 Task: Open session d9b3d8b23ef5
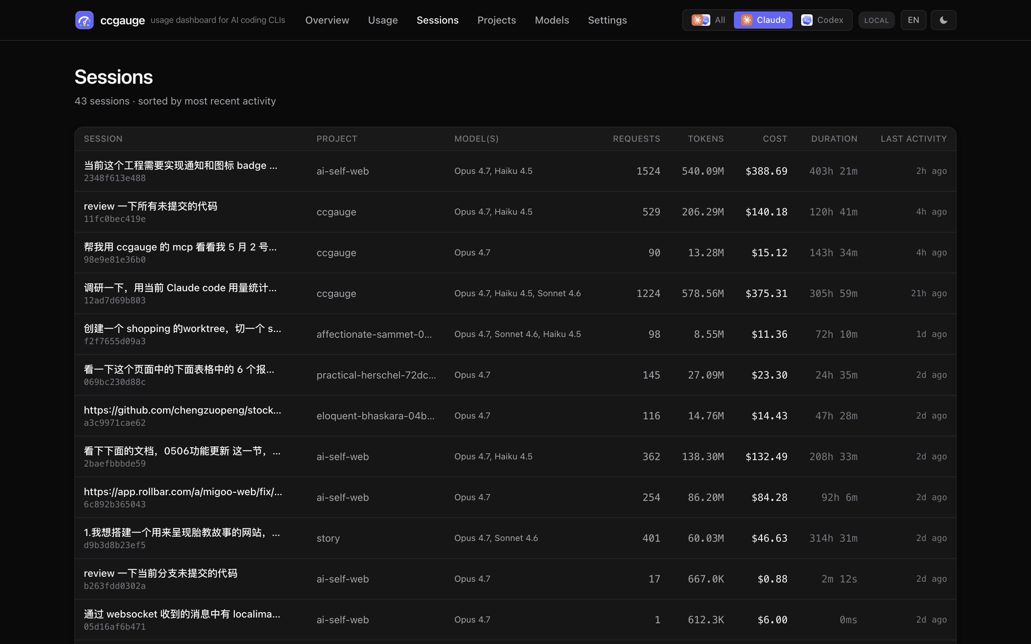coord(515,538)
